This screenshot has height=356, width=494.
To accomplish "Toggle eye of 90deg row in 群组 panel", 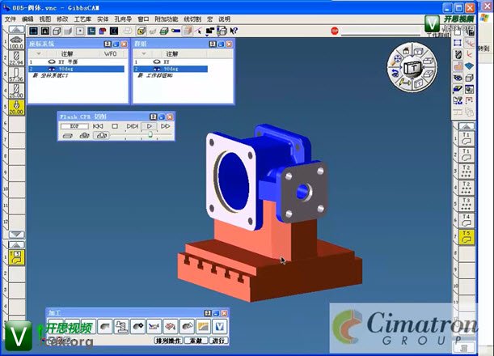I will [157, 69].
